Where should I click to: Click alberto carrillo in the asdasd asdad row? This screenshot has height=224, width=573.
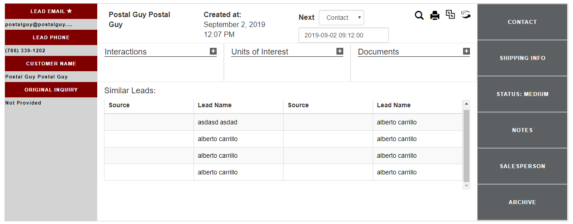(417, 122)
